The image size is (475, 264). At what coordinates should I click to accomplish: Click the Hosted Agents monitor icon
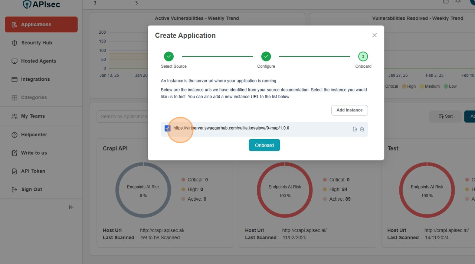(x=14, y=61)
